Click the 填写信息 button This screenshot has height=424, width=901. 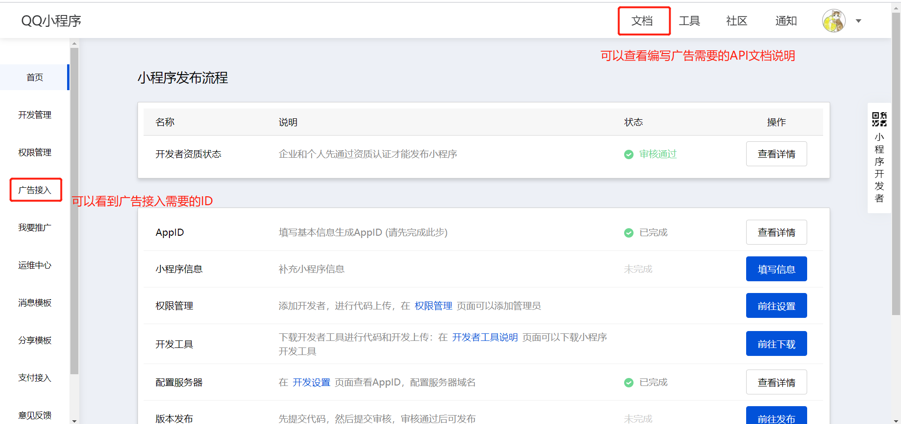click(x=776, y=269)
